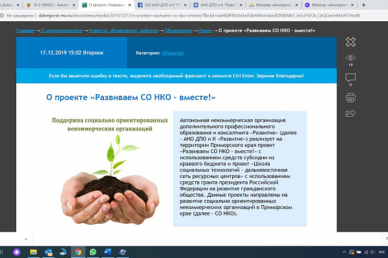
Task: Close the '19-2-009553' tab
Action: (x=74, y=5)
